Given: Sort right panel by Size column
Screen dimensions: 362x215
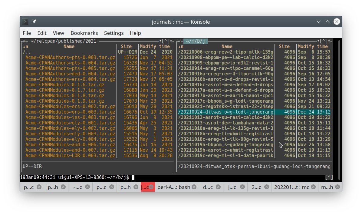Looking at the screenshot, I should point(284,47).
